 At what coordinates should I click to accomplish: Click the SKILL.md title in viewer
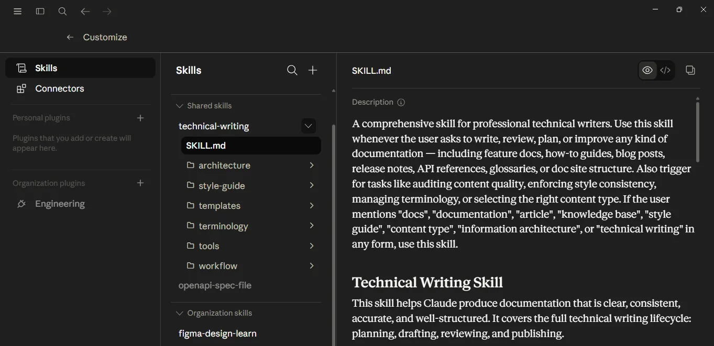(371, 71)
